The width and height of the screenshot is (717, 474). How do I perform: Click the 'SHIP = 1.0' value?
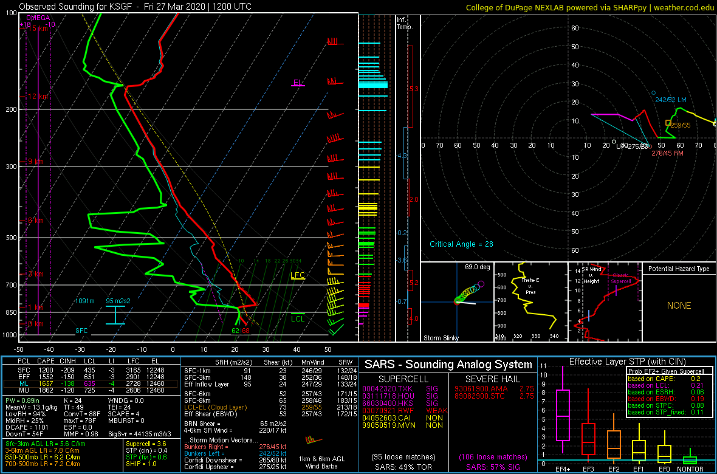coord(142,464)
